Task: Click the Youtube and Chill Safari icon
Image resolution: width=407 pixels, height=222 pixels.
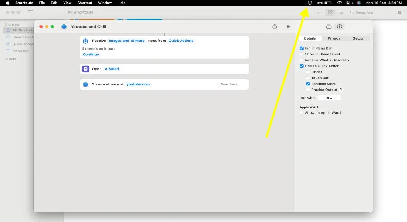Action: coord(64,27)
